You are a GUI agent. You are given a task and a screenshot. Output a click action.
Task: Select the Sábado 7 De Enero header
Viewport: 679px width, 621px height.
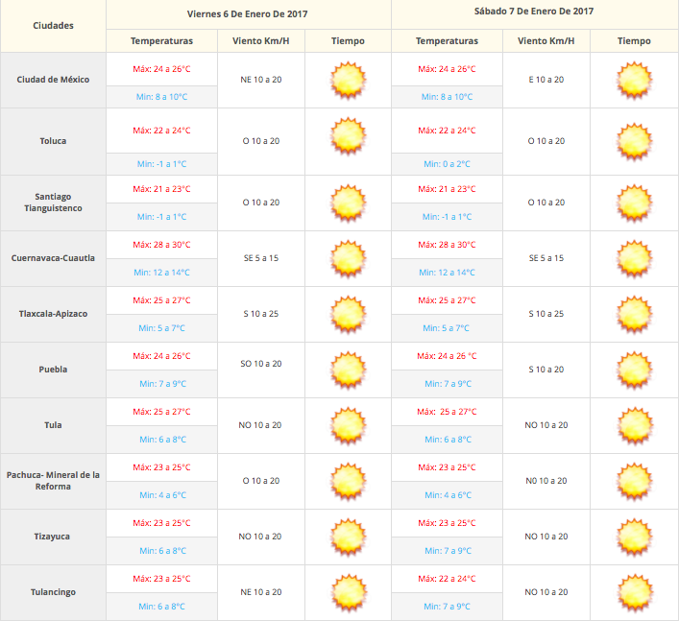click(x=534, y=12)
